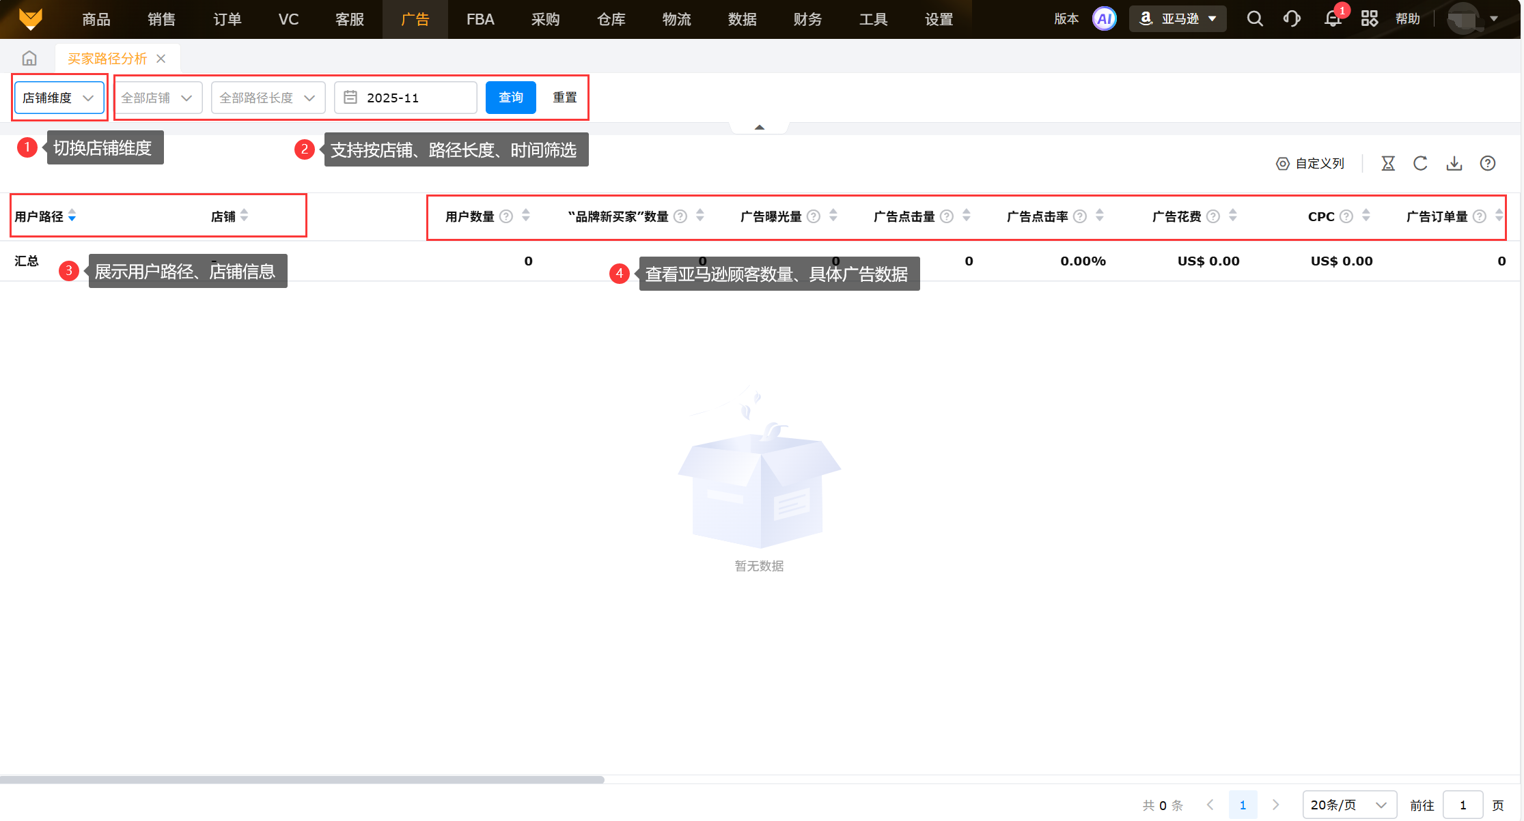The height and width of the screenshot is (821, 1524).
Task: Open the 数据 menu item
Action: point(742,19)
